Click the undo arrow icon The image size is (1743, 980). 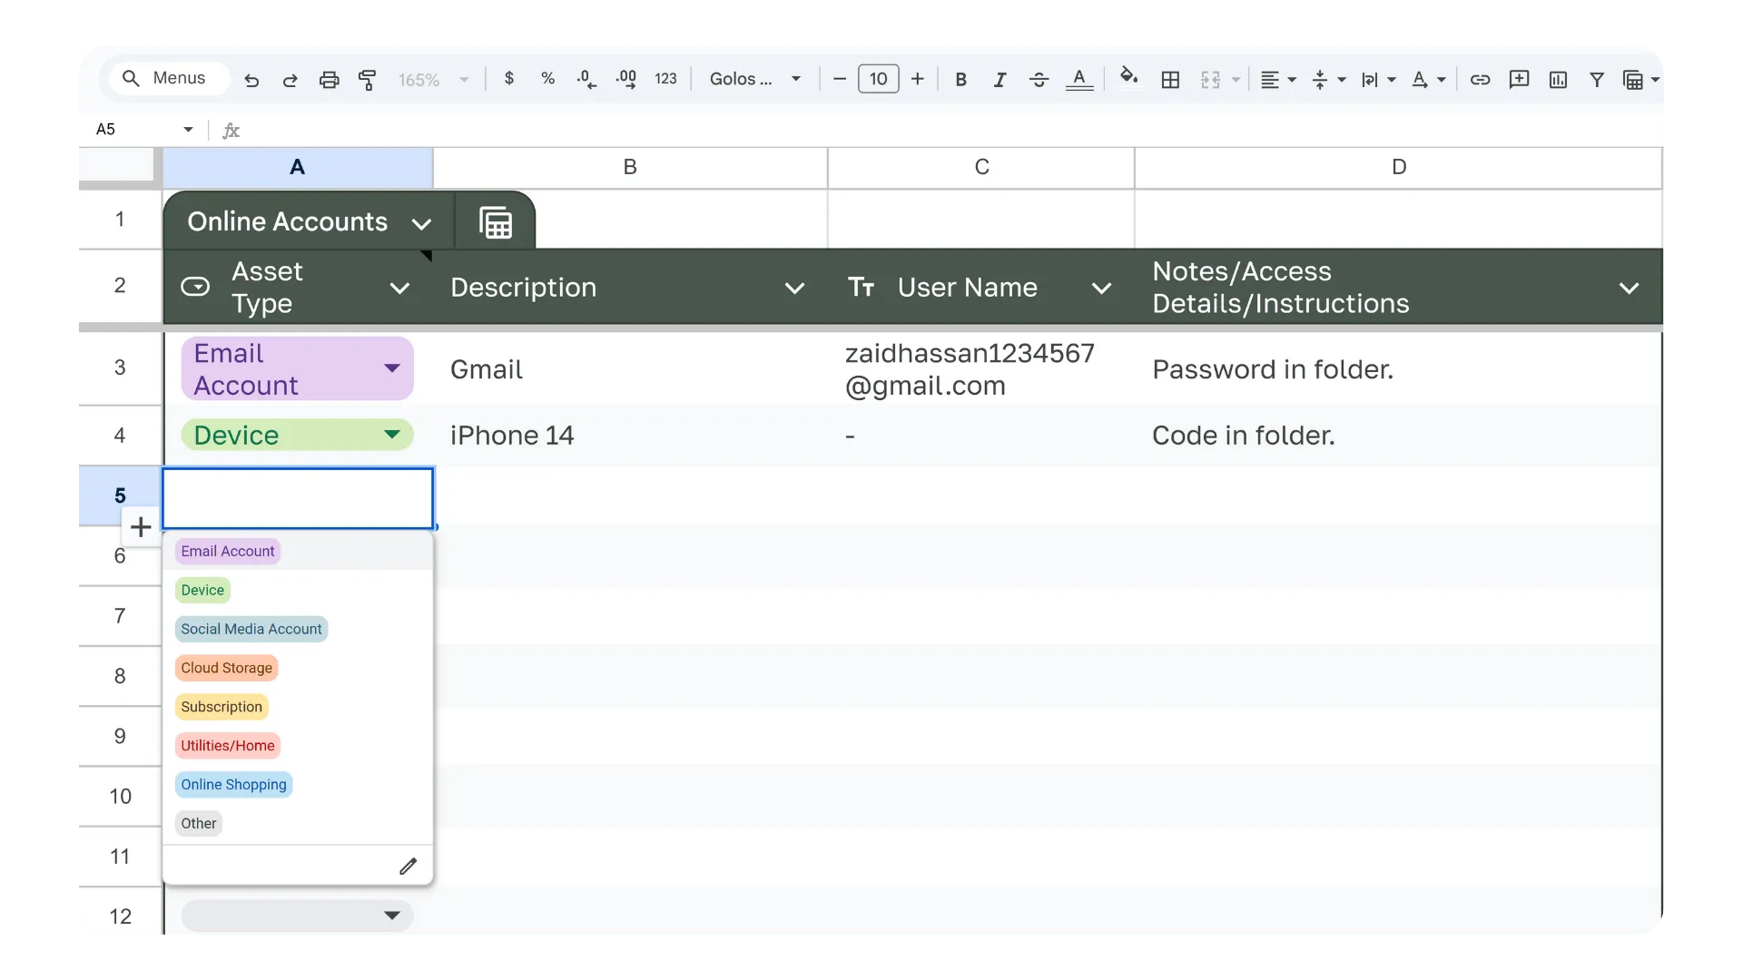click(x=251, y=80)
